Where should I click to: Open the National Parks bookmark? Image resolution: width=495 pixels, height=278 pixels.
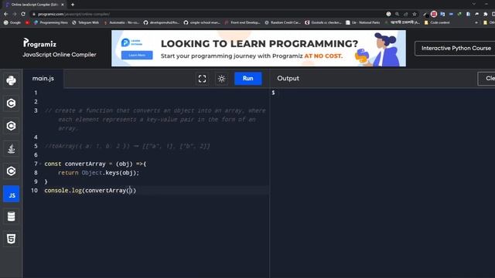(x=363, y=22)
